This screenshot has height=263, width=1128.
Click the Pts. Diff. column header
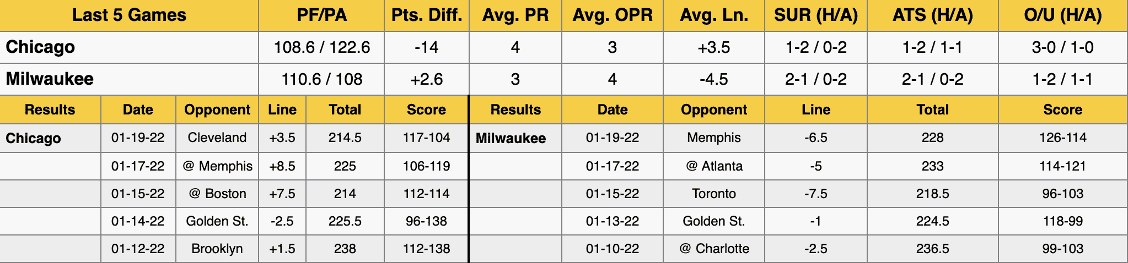427,15
